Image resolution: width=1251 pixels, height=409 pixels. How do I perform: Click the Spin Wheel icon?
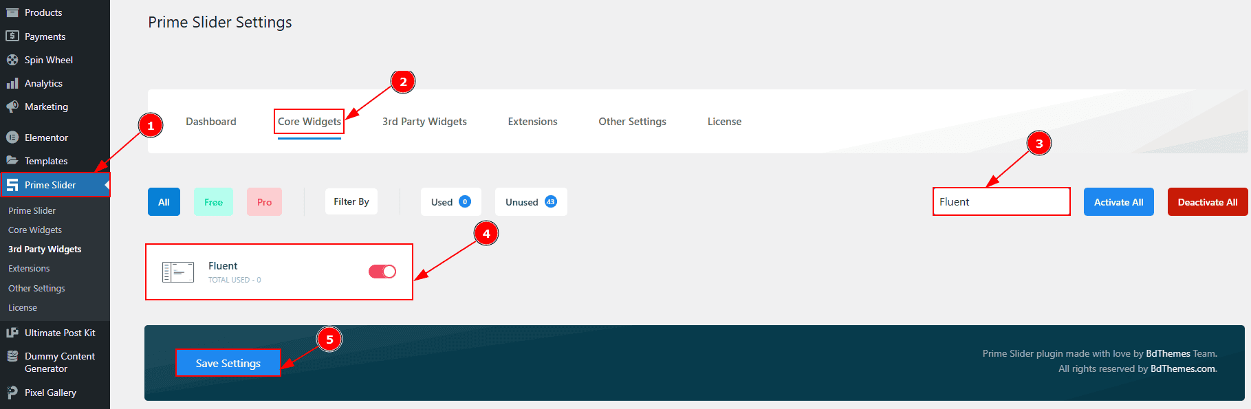[12, 60]
